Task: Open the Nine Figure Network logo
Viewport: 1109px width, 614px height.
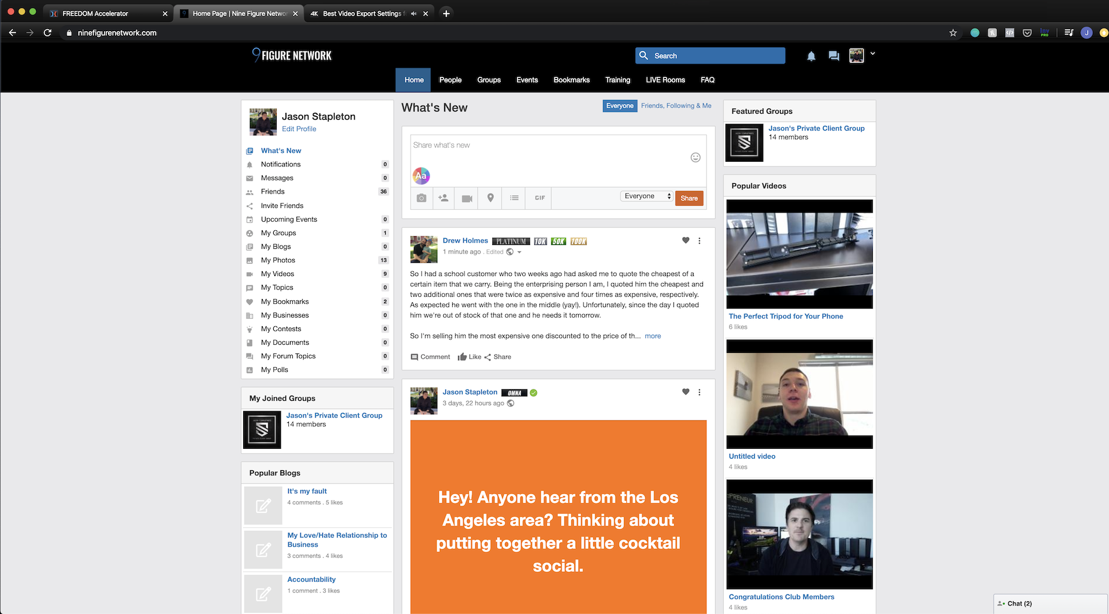Action: coord(292,55)
